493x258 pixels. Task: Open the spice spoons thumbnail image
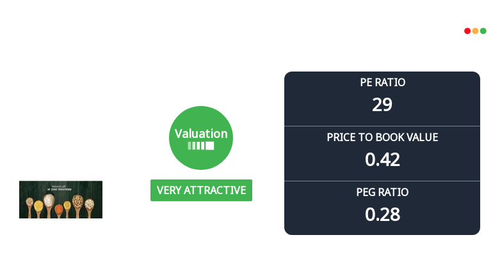pyautogui.click(x=61, y=199)
